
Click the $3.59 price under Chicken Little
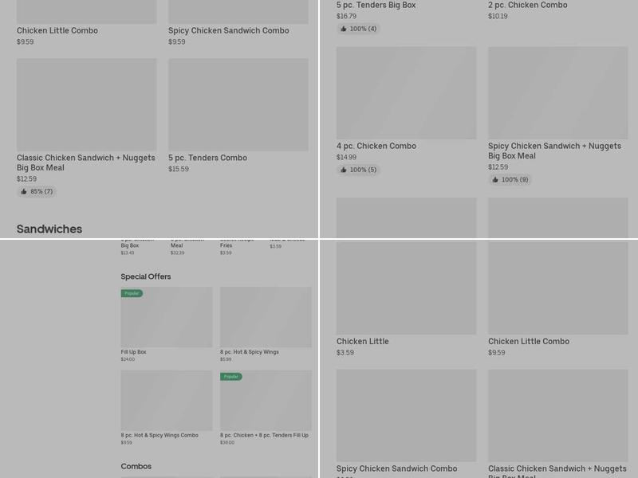(x=345, y=353)
